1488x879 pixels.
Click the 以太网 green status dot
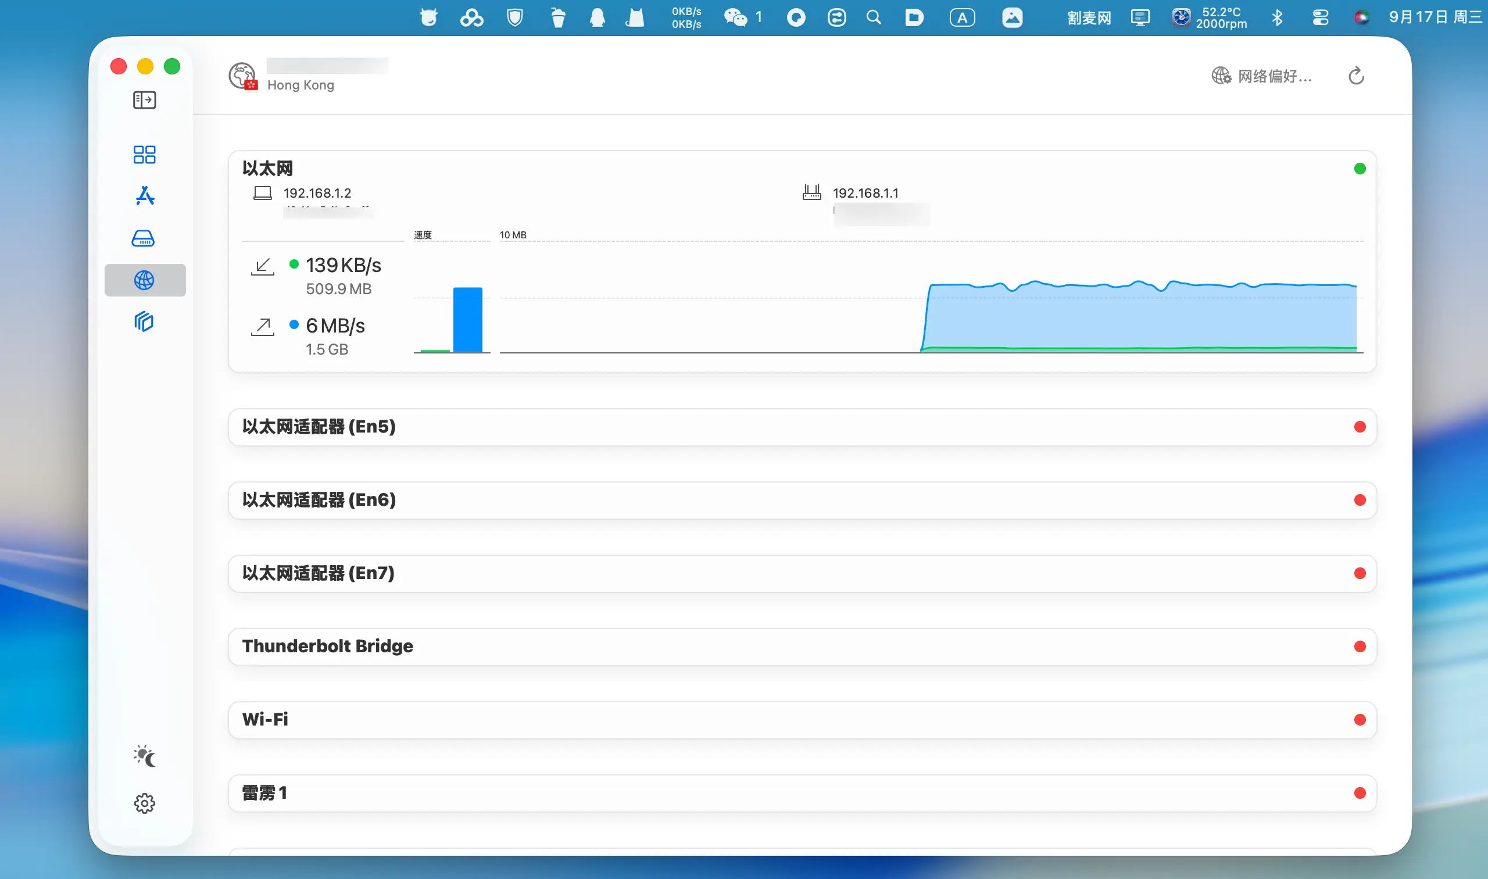1360,169
